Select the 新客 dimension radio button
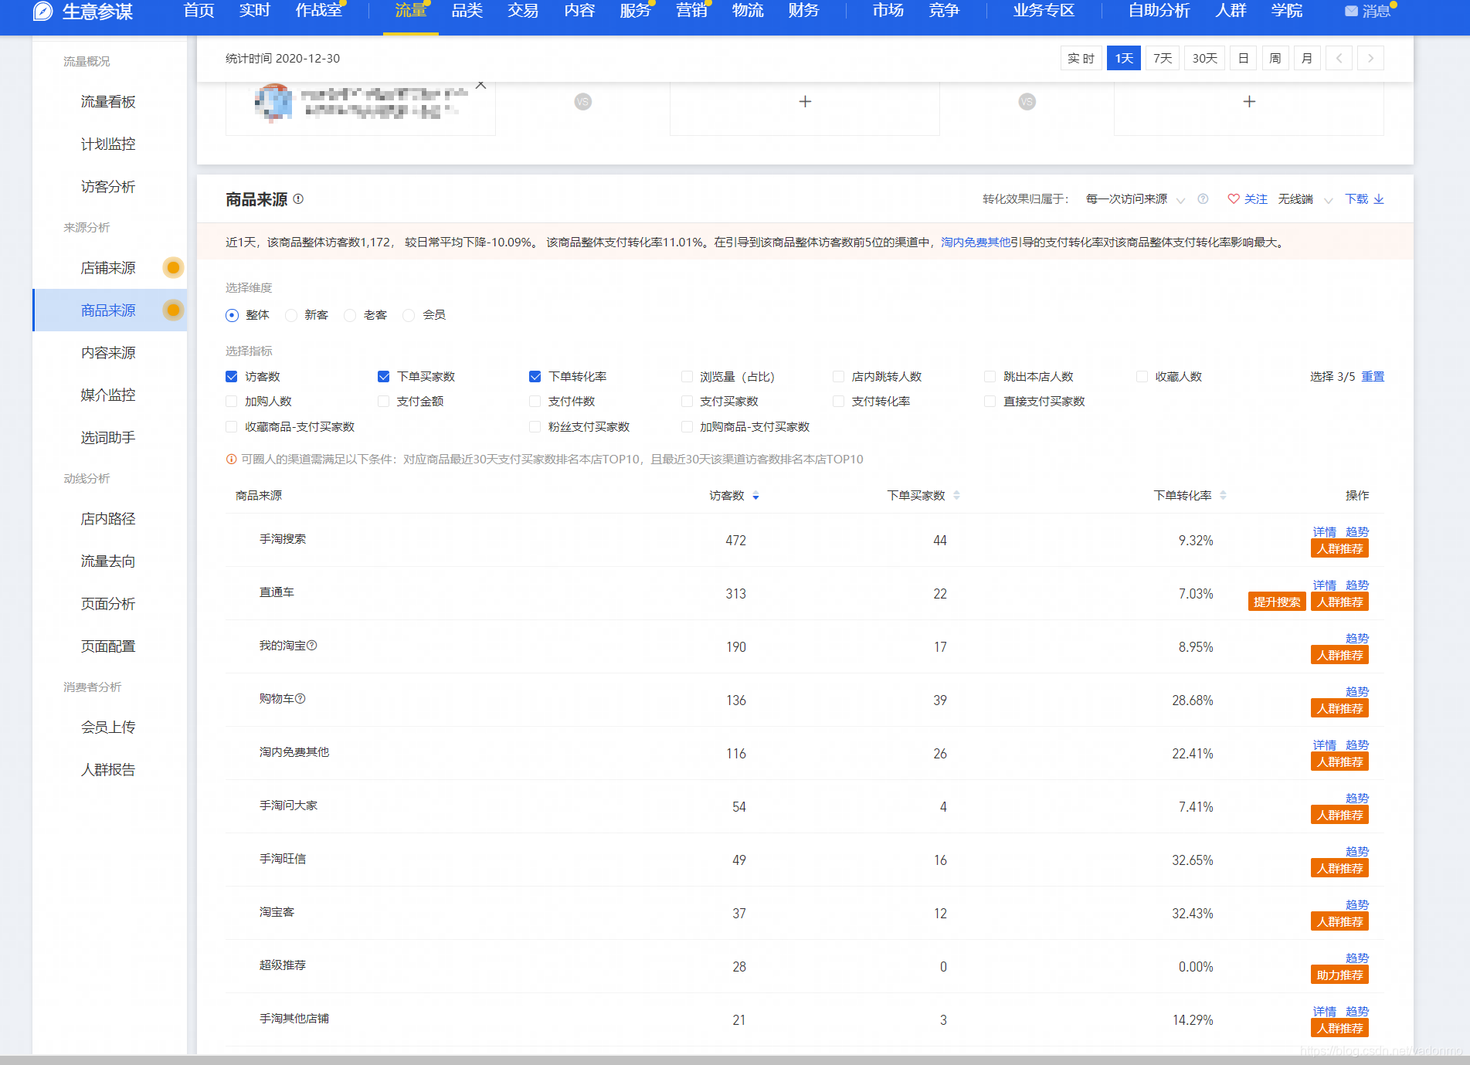Image resolution: width=1470 pixels, height=1065 pixels. pos(291,315)
